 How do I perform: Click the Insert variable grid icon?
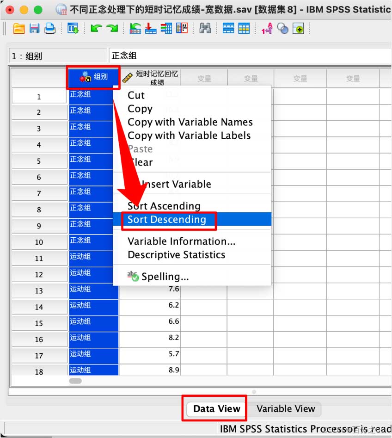pos(244,29)
